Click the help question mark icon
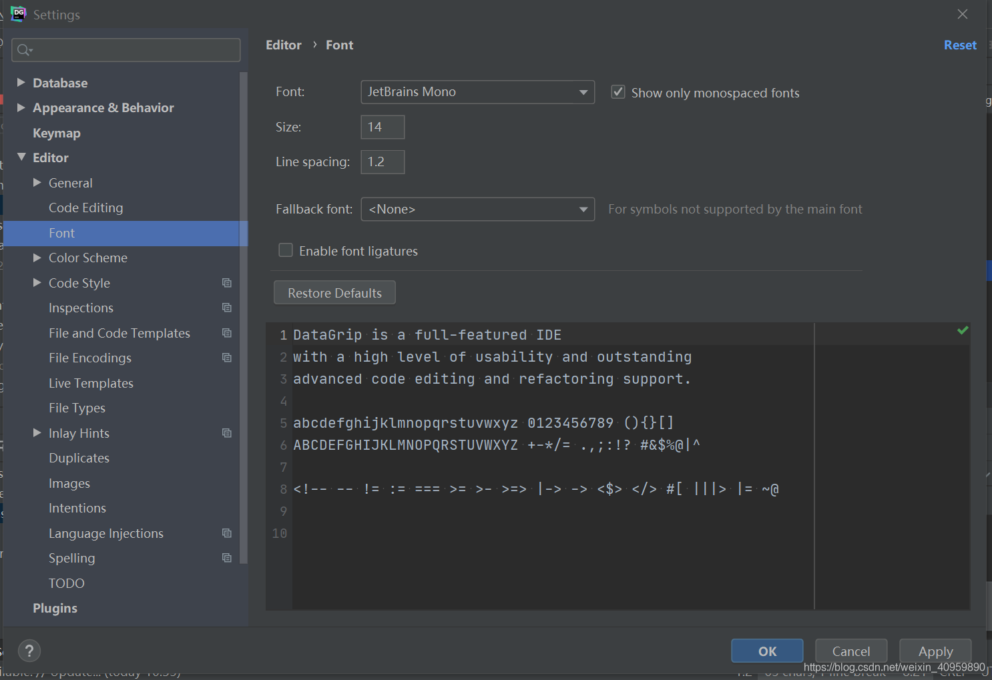Image resolution: width=992 pixels, height=680 pixels. [x=29, y=651]
